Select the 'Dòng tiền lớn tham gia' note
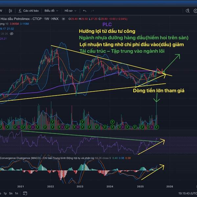This screenshot has width=197, height=197. [159, 91]
